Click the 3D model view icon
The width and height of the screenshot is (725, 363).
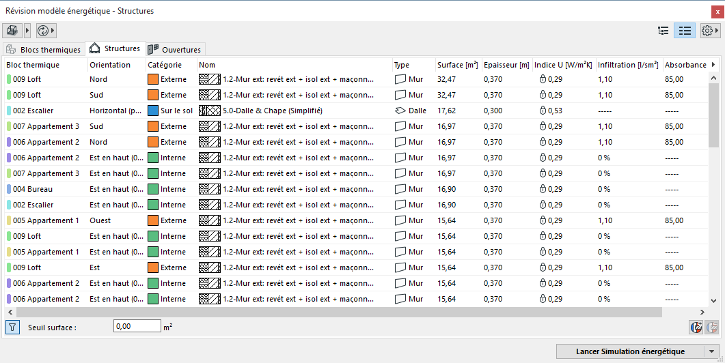pos(12,31)
